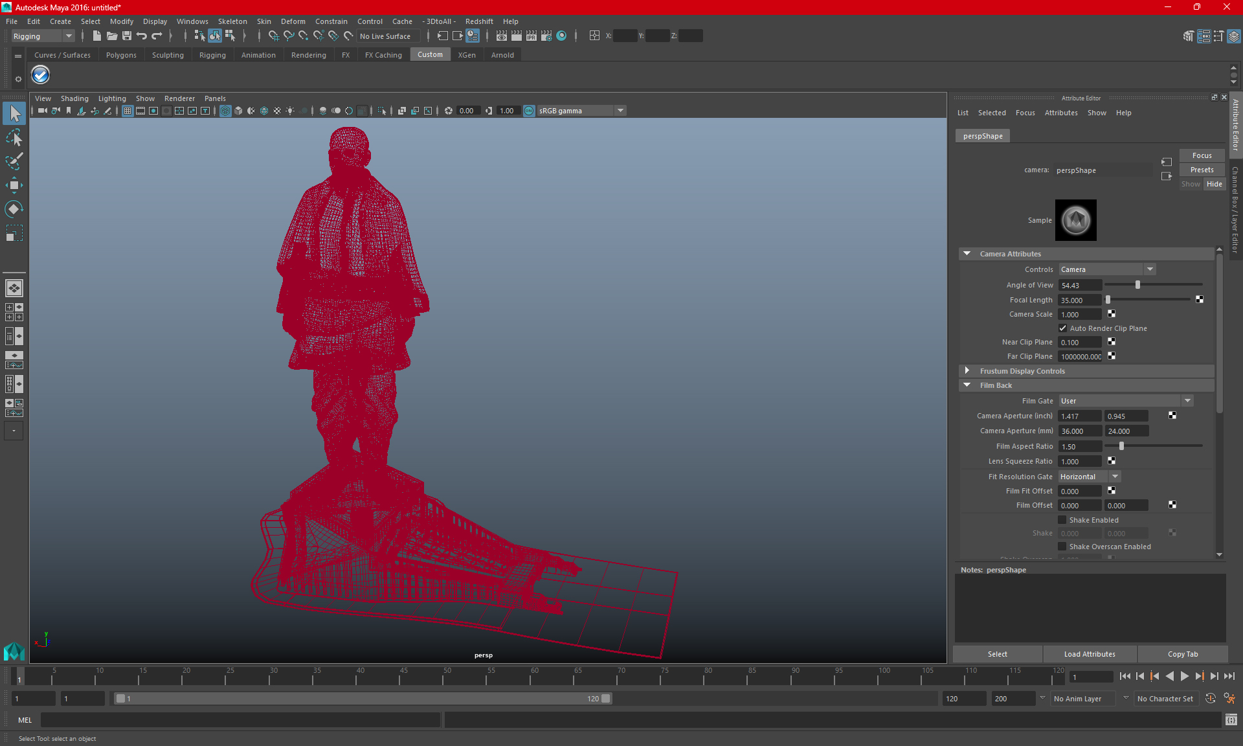
Task: Activate the Rotate tool
Action: [x=14, y=209]
